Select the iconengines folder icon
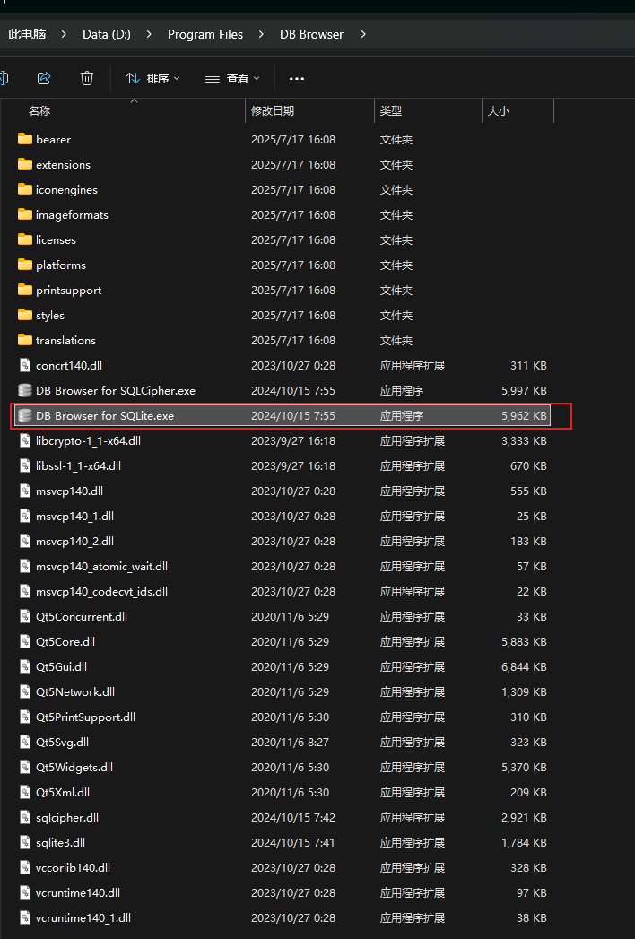The height and width of the screenshot is (939, 635). click(25, 189)
